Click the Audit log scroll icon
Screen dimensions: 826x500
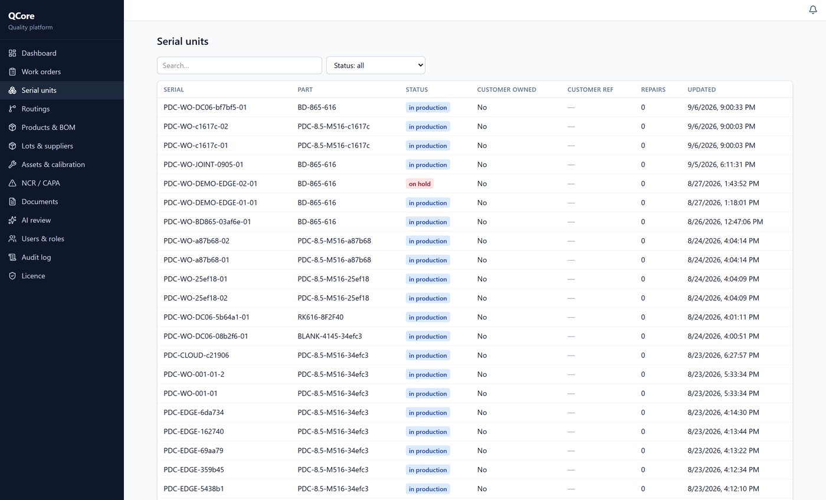click(x=12, y=258)
